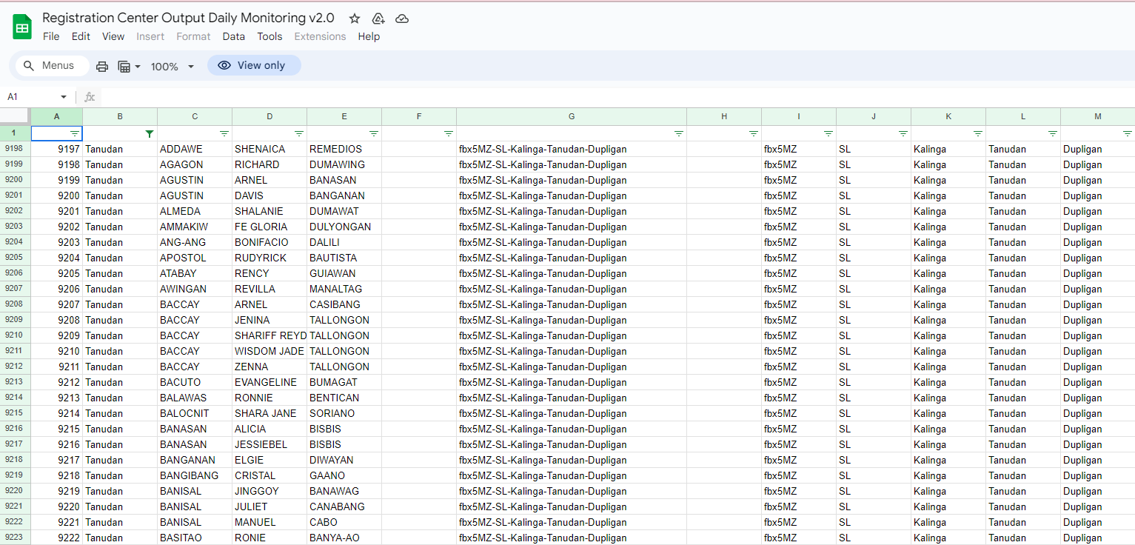Viewport: 1135px width, 545px height.
Task: Select the WISDOM JADE cell
Action: point(269,351)
